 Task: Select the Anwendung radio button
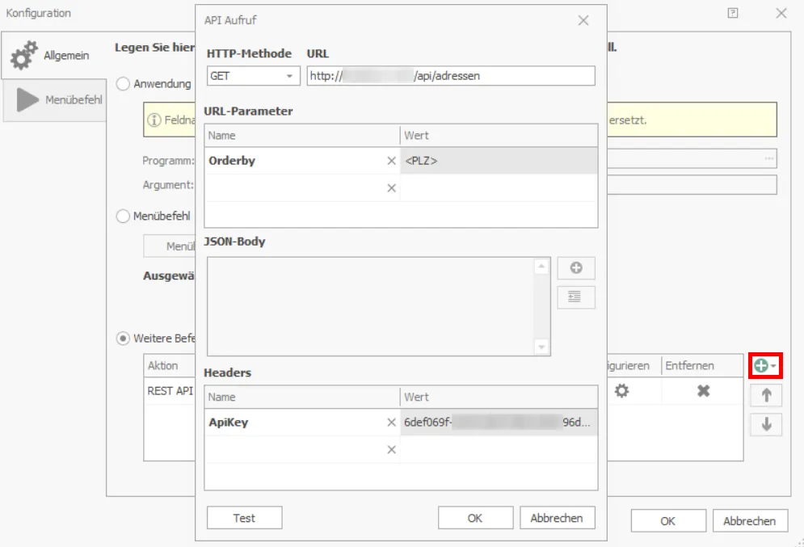[123, 83]
